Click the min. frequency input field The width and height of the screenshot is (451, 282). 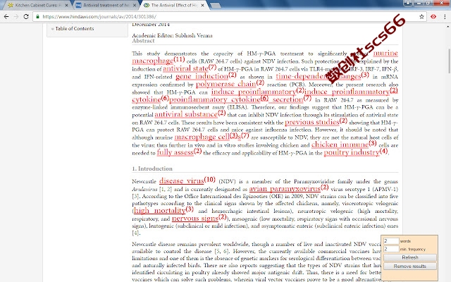tap(391, 249)
